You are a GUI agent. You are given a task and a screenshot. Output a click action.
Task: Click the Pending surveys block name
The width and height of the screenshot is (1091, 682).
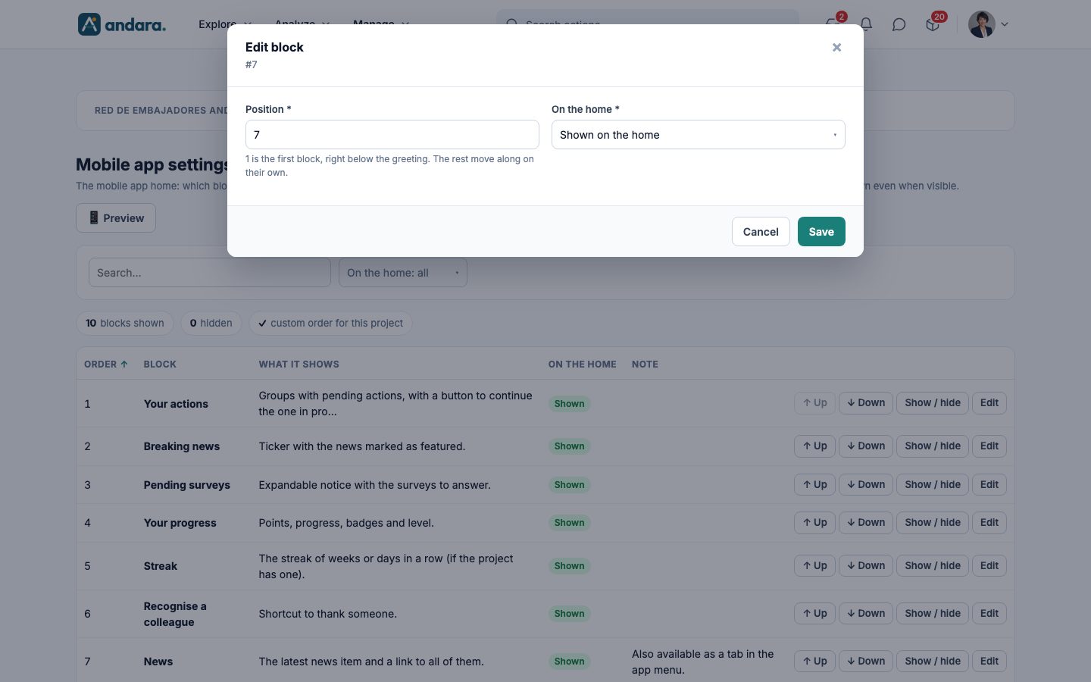(187, 485)
